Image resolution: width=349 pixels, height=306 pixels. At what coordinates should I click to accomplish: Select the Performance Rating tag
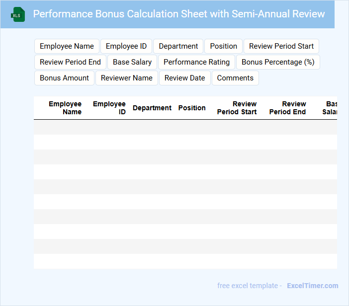[196, 62]
